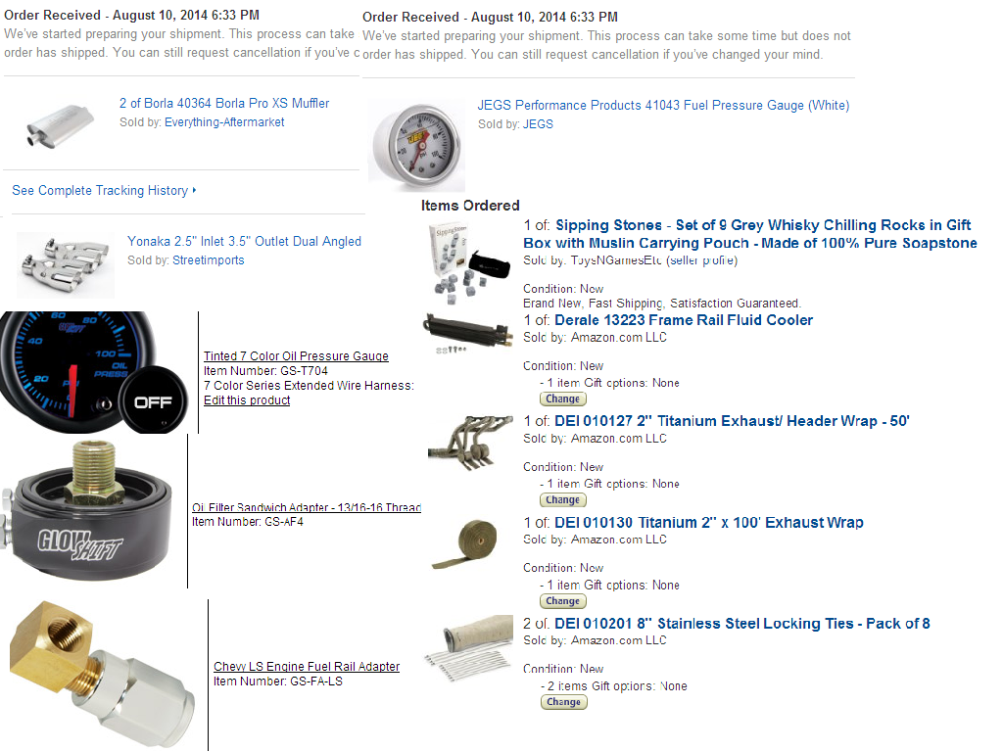Click Edit this product link
Viewport: 1003px width, 752px height.
coord(247,400)
